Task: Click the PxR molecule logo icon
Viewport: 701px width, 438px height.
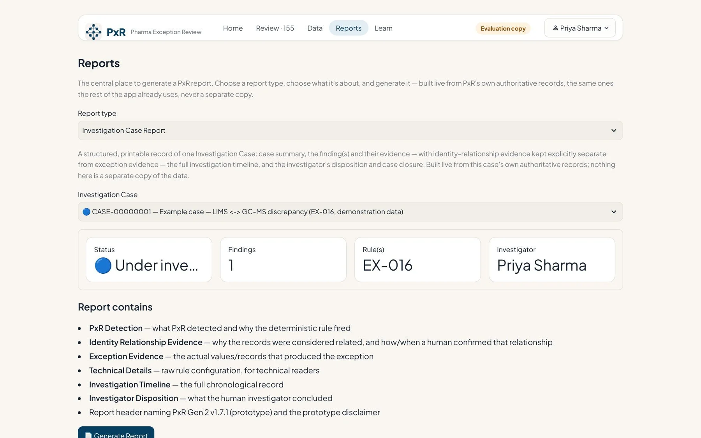Action: (x=93, y=32)
